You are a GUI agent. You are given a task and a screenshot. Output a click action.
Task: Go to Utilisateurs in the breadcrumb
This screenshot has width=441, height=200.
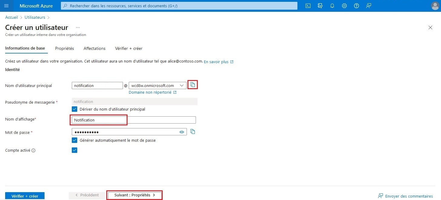[x=35, y=18]
